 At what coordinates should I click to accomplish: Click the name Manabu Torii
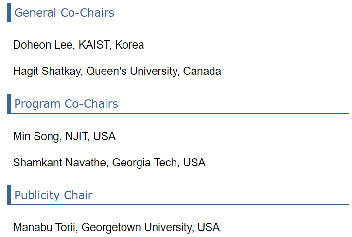point(44,227)
